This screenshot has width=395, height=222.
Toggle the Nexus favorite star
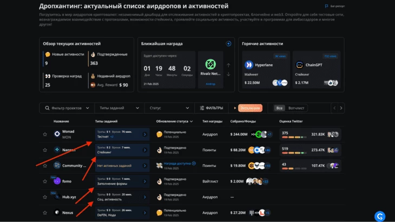coord(45,213)
